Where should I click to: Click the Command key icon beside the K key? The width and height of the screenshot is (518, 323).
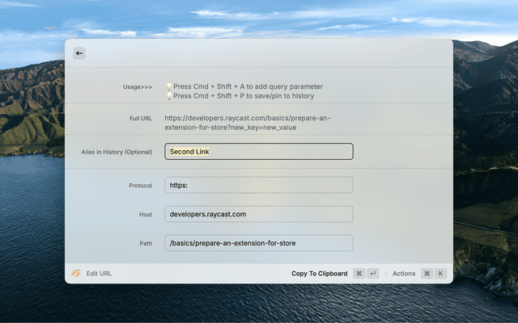[x=427, y=274]
